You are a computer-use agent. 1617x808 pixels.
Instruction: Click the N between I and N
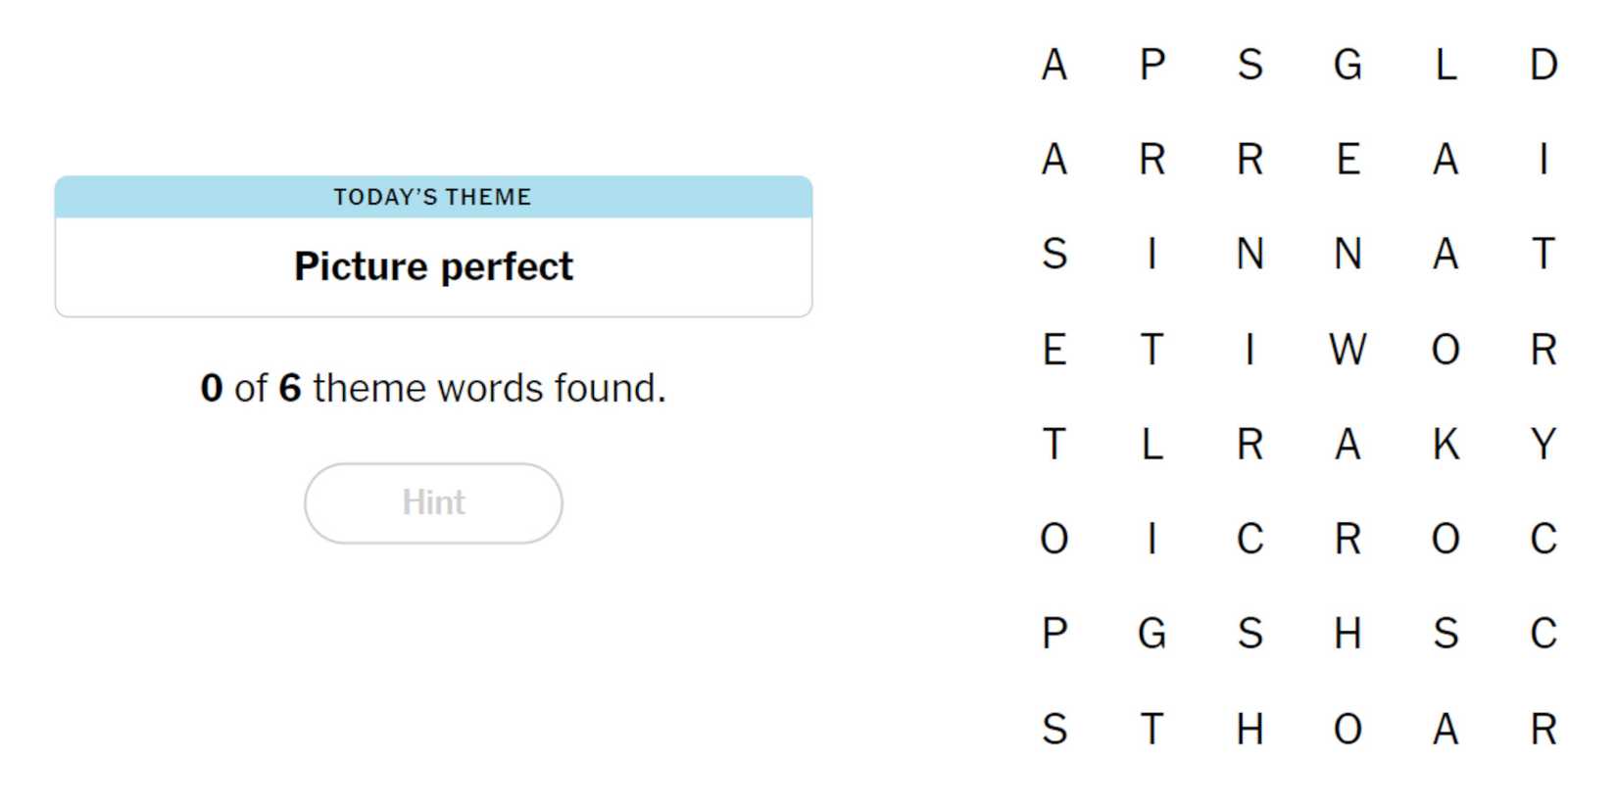tap(1249, 255)
